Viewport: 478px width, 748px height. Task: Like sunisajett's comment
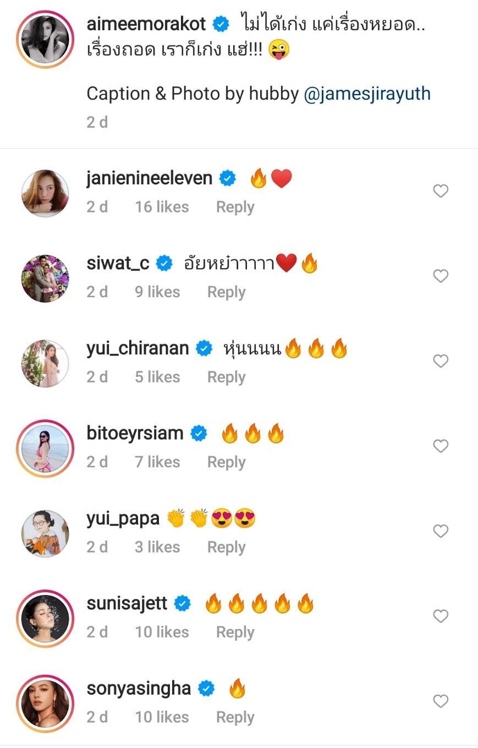pos(441,616)
